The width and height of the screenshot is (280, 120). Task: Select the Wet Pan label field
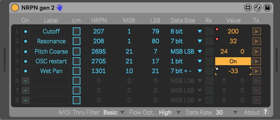pyautogui.click(x=51, y=71)
